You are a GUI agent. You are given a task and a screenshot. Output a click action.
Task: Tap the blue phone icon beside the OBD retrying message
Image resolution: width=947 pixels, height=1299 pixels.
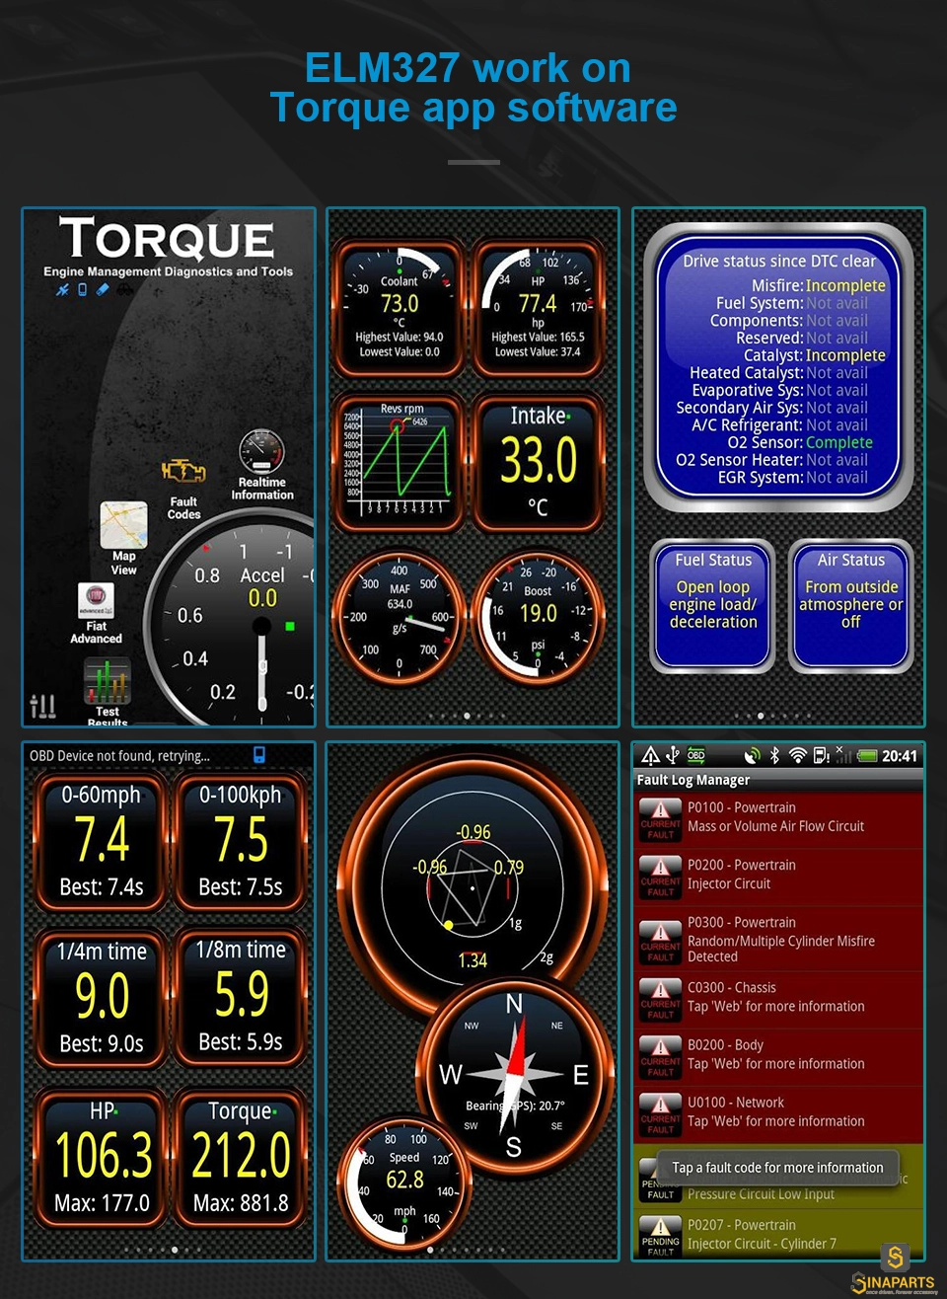coord(259,755)
